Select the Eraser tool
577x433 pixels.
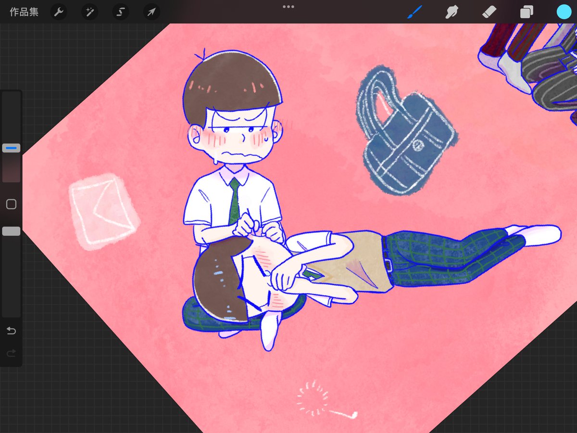coord(489,12)
